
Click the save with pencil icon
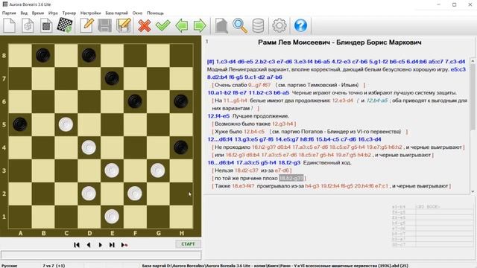pos(123,25)
